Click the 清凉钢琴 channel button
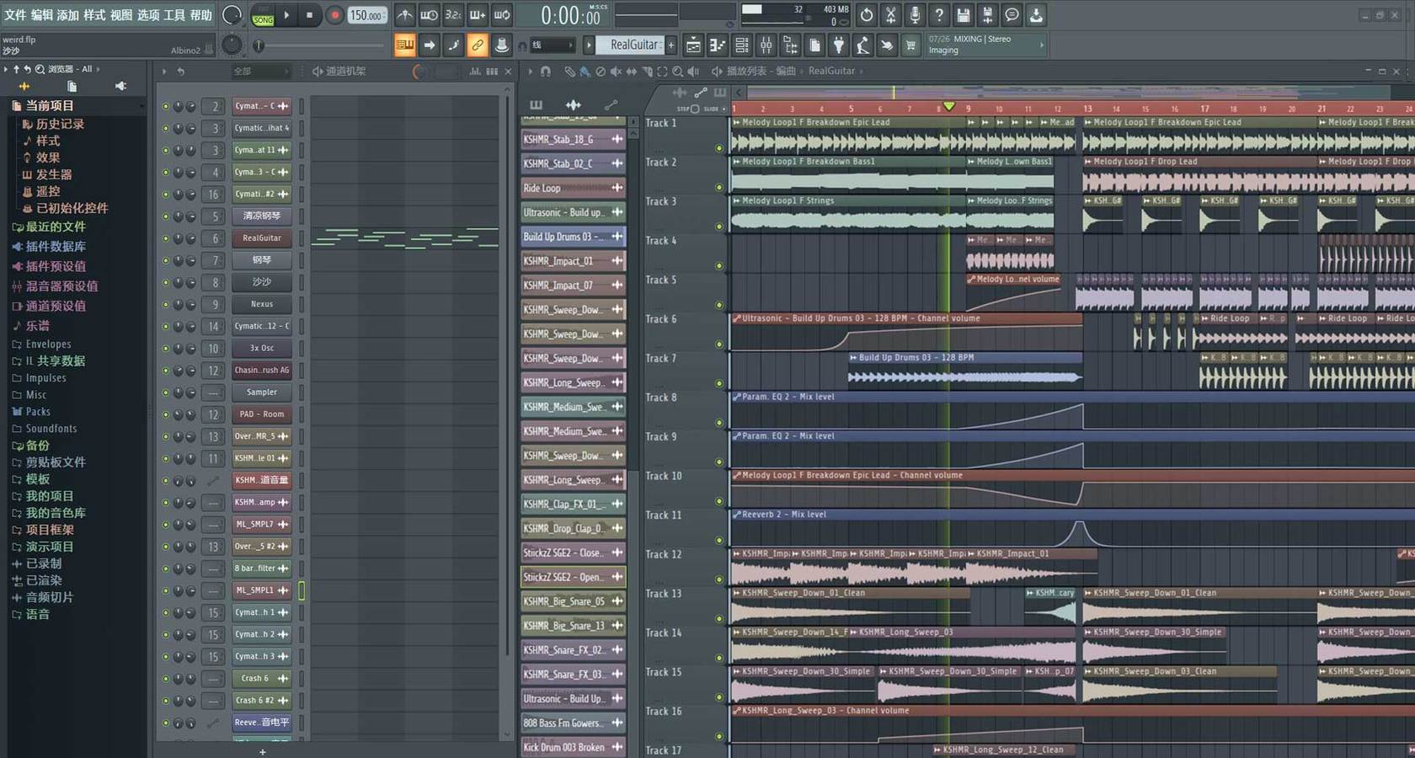1415x758 pixels. (x=262, y=216)
